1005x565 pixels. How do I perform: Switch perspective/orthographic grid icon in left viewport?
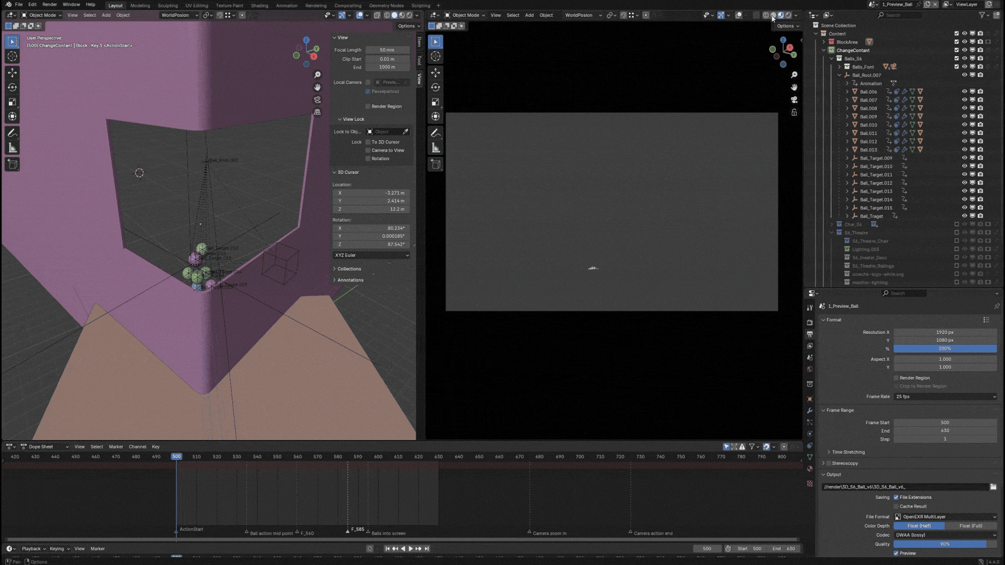317,112
